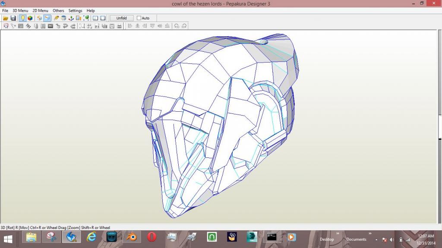Expand the Documents toolbar chevron
Viewport: 442px width, 248px height.
click(x=370, y=234)
